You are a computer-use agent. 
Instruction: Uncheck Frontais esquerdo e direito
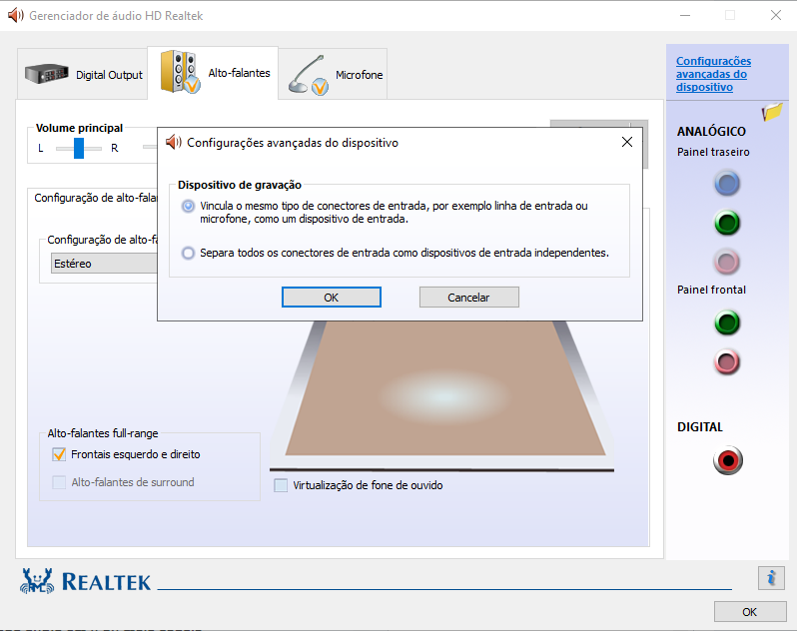coord(59,454)
